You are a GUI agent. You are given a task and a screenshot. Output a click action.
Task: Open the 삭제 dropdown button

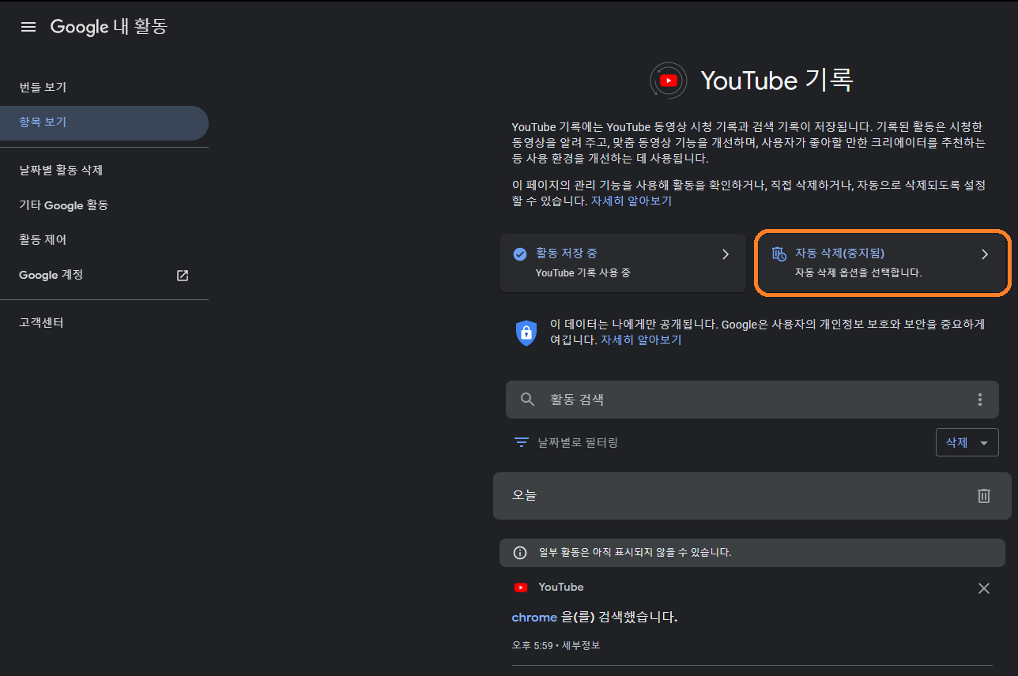click(x=967, y=442)
